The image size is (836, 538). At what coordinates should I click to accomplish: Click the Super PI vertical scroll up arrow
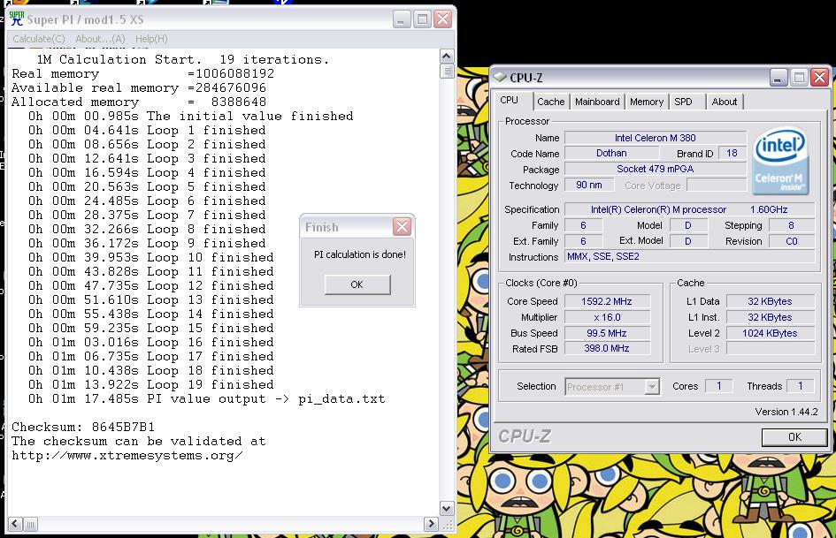[x=447, y=56]
